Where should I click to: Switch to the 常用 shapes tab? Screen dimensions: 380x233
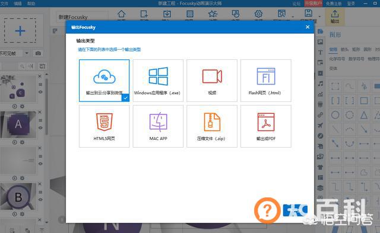click(x=333, y=49)
